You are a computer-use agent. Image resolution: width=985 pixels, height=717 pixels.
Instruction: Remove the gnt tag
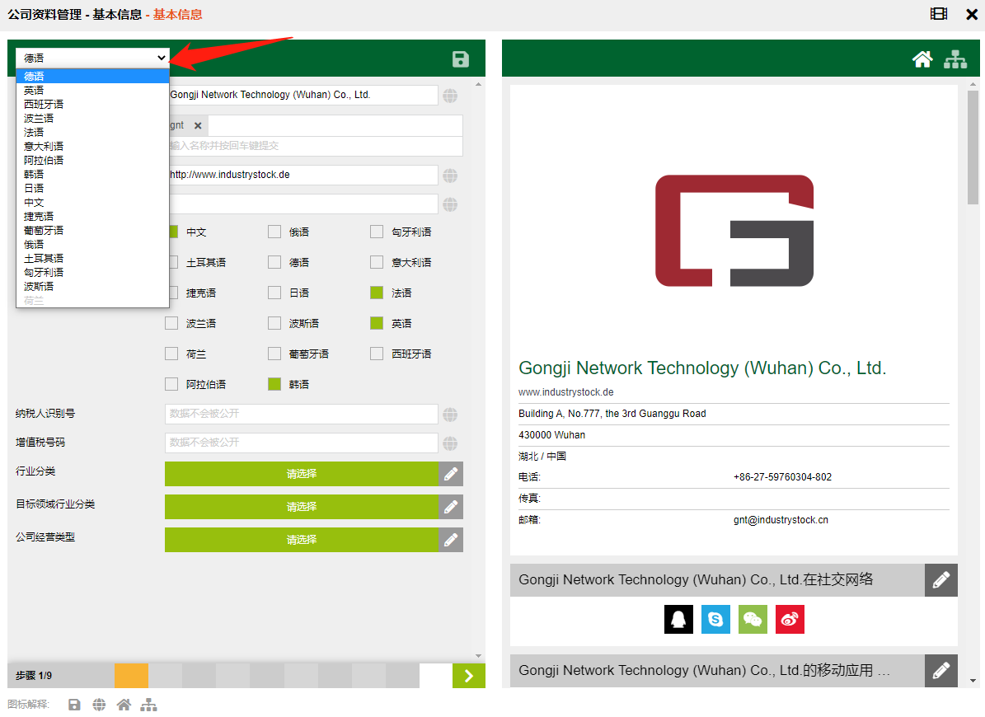tap(198, 125)
